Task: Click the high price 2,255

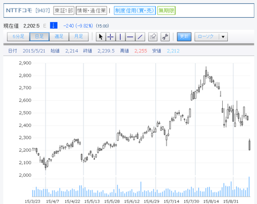Action: tap(141, 51)
